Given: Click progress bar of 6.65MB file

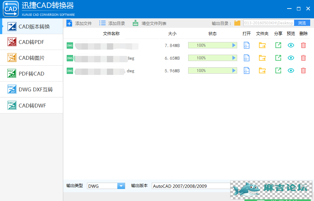Looking at the screenshot, I should [212, 58].
